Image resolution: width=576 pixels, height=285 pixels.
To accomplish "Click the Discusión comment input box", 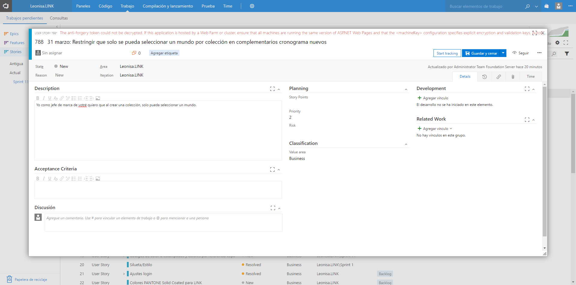I will click(x=163, y=223).
